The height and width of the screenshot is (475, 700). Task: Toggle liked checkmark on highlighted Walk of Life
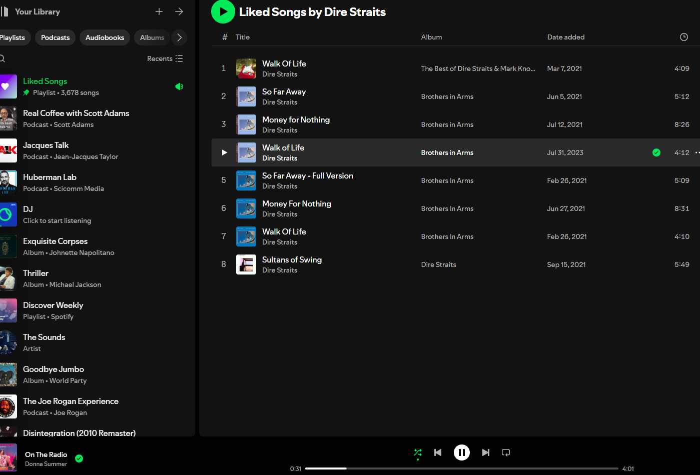[656, 152]
